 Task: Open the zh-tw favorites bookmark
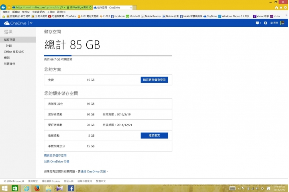coord(275,16)
